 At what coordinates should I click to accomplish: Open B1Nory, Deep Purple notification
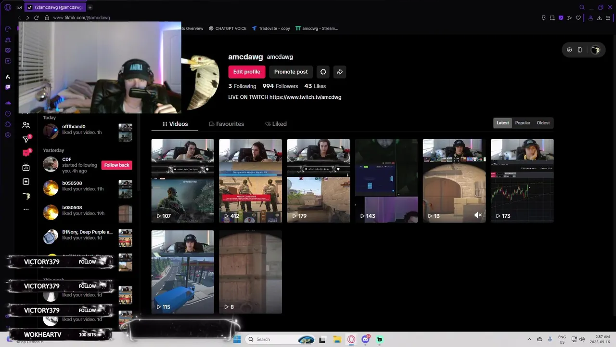pos(88,238)
